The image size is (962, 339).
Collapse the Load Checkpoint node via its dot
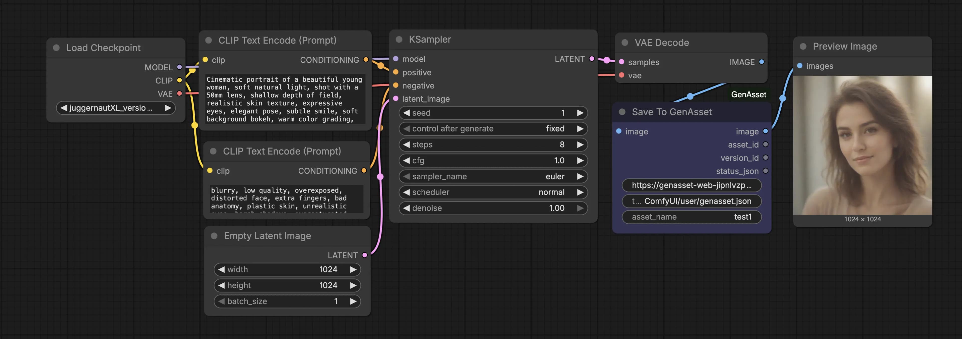(56, 48)
